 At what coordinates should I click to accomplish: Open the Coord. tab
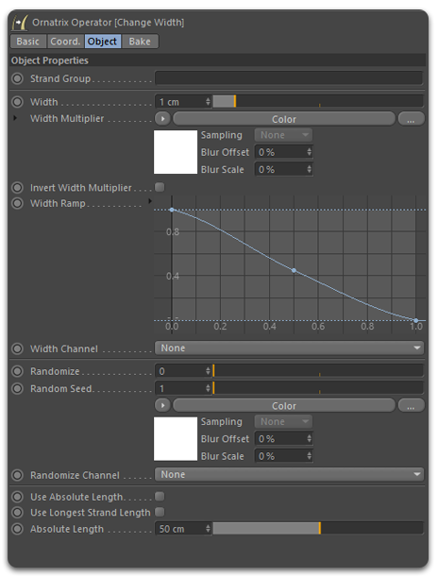[x=65, y=42]
